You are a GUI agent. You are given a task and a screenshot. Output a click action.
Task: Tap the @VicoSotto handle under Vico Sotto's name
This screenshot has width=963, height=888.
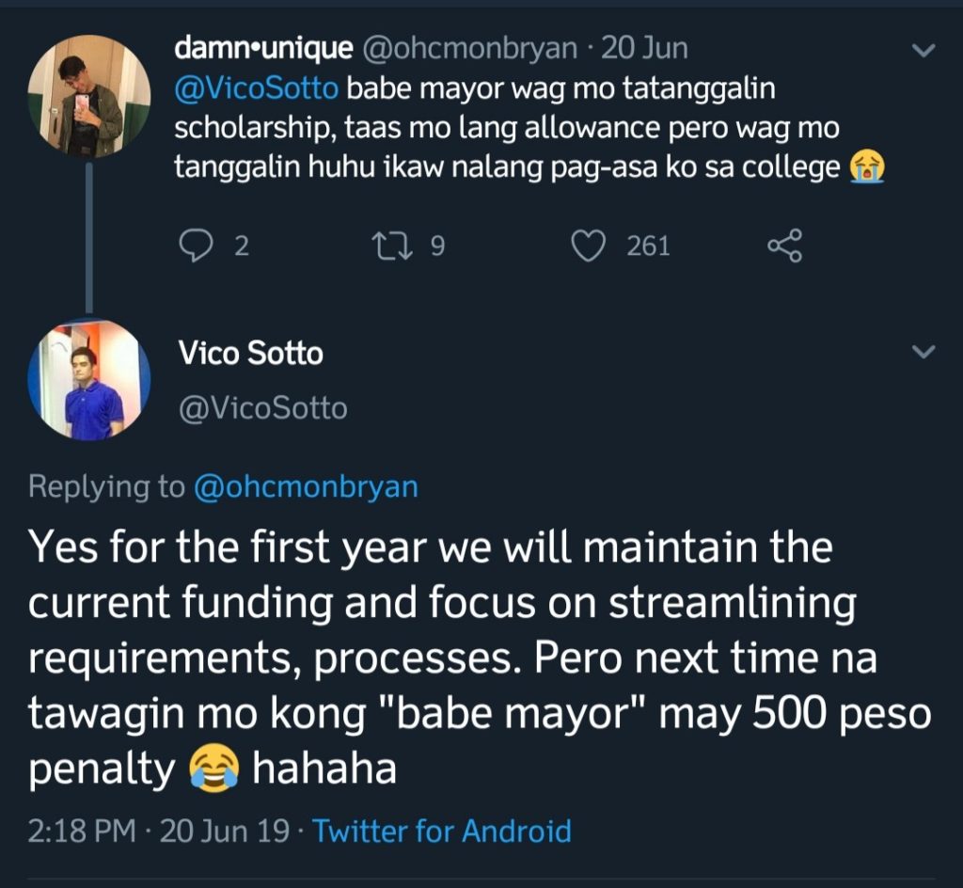(262, 408)
